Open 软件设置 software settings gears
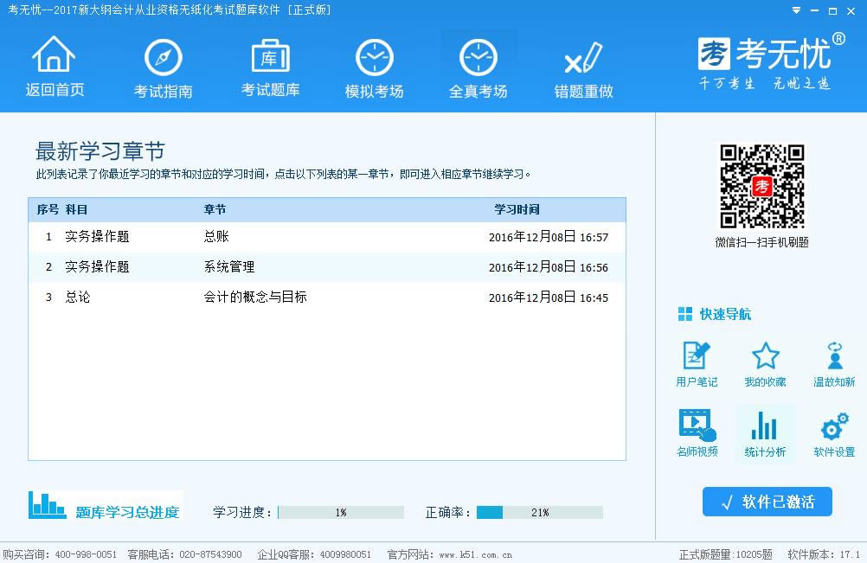 [834, 425]
